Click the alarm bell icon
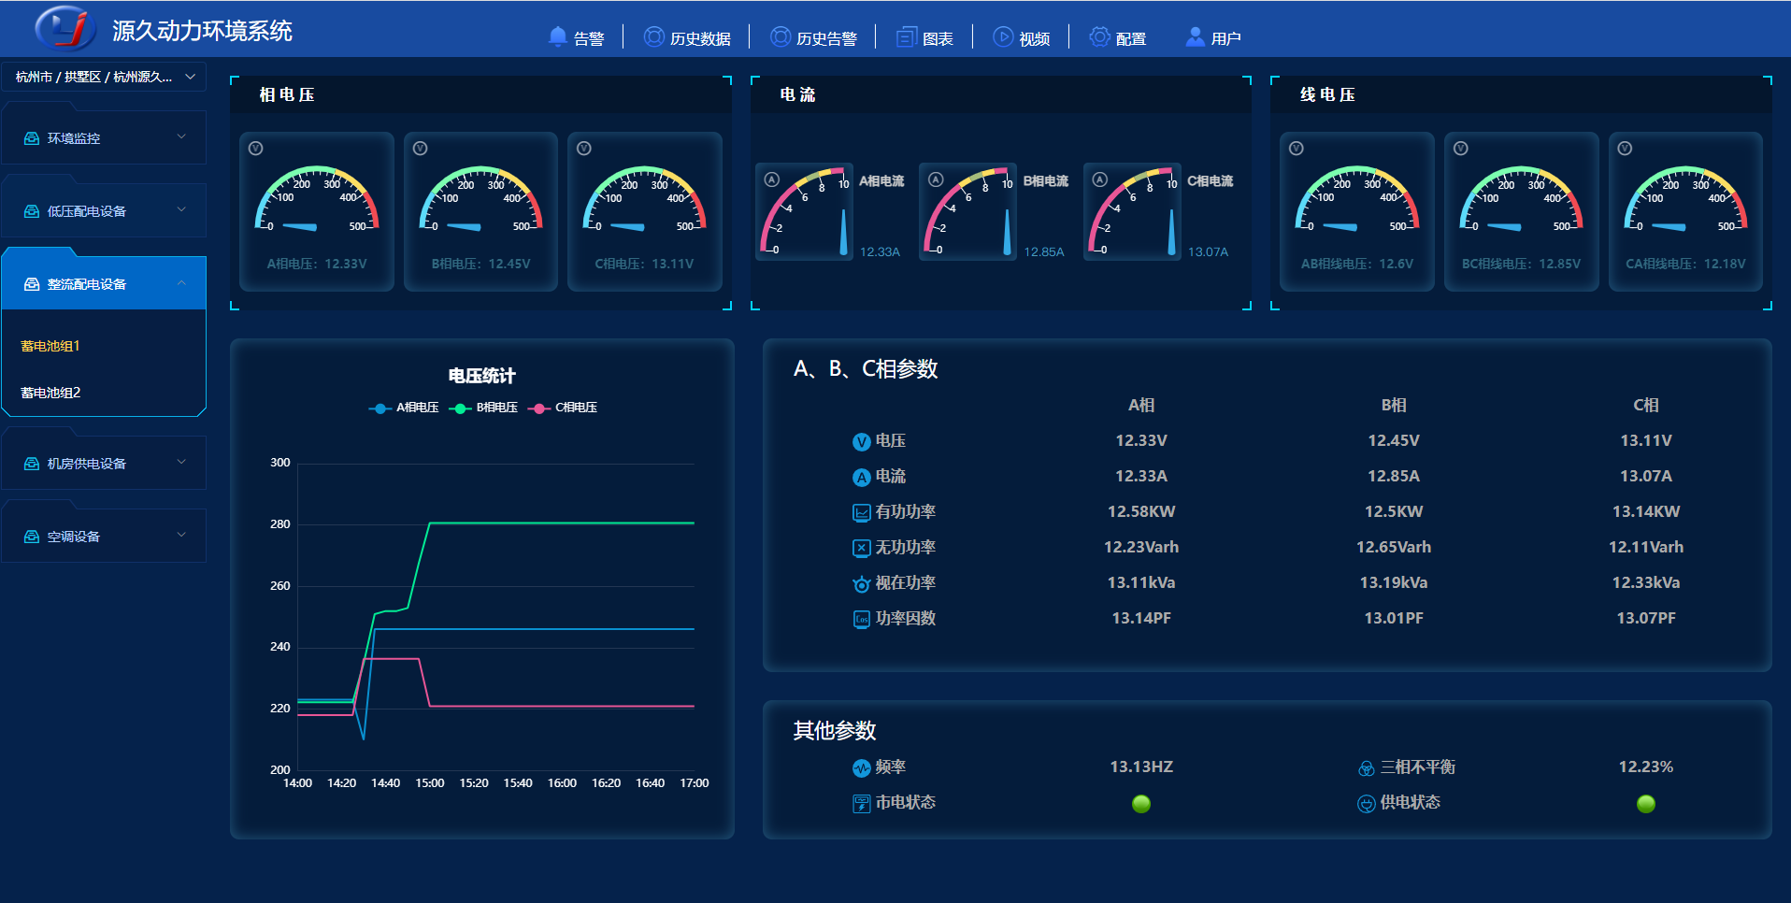The width and height of the screenshot is (1791, 903). point(558,37)
